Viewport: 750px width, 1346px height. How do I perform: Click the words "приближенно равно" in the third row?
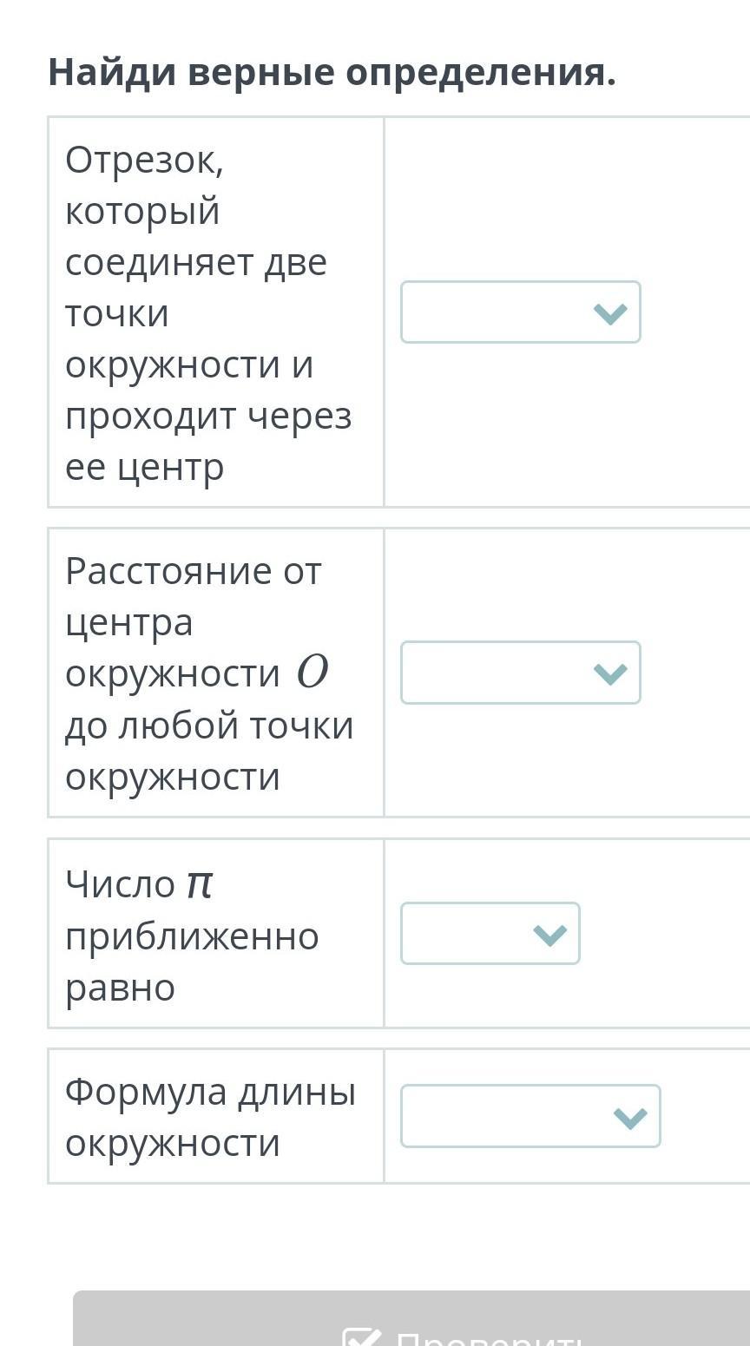(192, 962)
